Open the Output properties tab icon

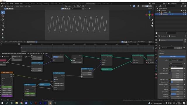pos(156,43)
